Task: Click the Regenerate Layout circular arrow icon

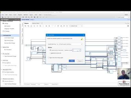Action: point(64,26)
